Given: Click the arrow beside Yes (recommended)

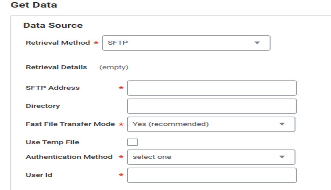Looking at the screenshot, I should (x=282, y=124).
